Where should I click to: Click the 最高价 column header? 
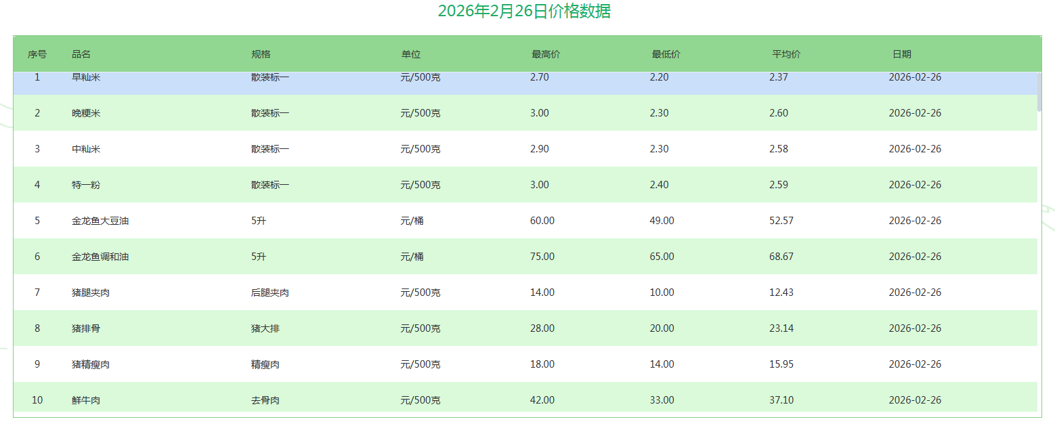click(546, 54)
